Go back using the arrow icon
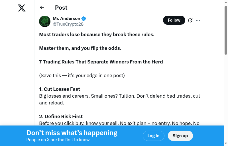 42,8
